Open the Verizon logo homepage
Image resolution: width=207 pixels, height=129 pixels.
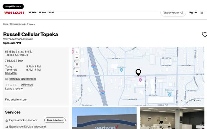coord(14,13)
